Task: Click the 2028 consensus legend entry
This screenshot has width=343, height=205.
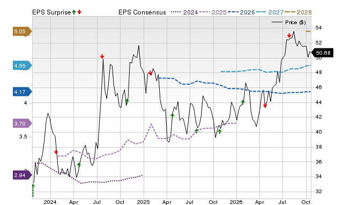Action: click(x=298, y=12)
